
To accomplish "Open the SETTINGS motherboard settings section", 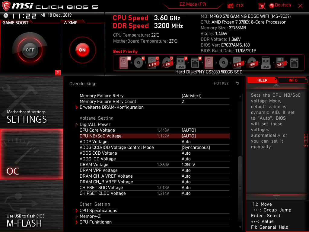I will pyautogui.click(x=31, y=102).
